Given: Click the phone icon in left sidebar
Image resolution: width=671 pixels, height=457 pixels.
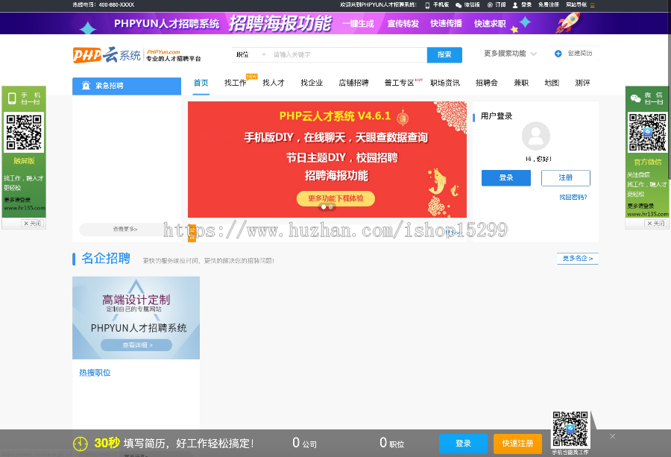Looking at the screenshot, I should [x=12, y=98].
